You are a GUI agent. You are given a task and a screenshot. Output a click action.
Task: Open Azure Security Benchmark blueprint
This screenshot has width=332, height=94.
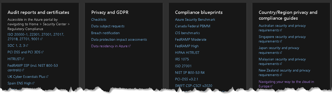[195, 19]
